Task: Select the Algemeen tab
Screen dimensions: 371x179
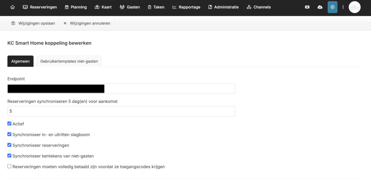Action: pos(20,61)
